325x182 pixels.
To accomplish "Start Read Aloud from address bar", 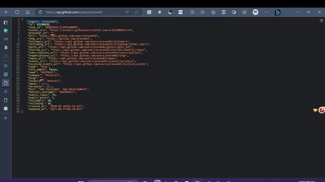I will tap(127, 12).
